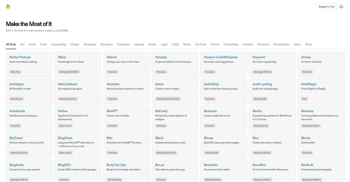
Task: Open the Amazon CodeWhisperer link
Action: pyautogui.click(x=221, y=57)
